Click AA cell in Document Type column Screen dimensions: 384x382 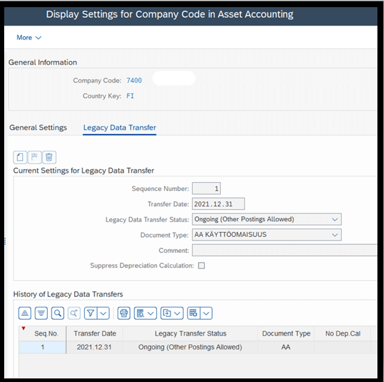click(x=286, y=347)
